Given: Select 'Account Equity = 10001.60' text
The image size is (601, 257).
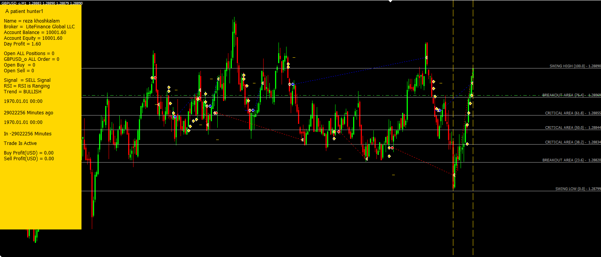Looking at the screenshot, I should click(33, 38).
